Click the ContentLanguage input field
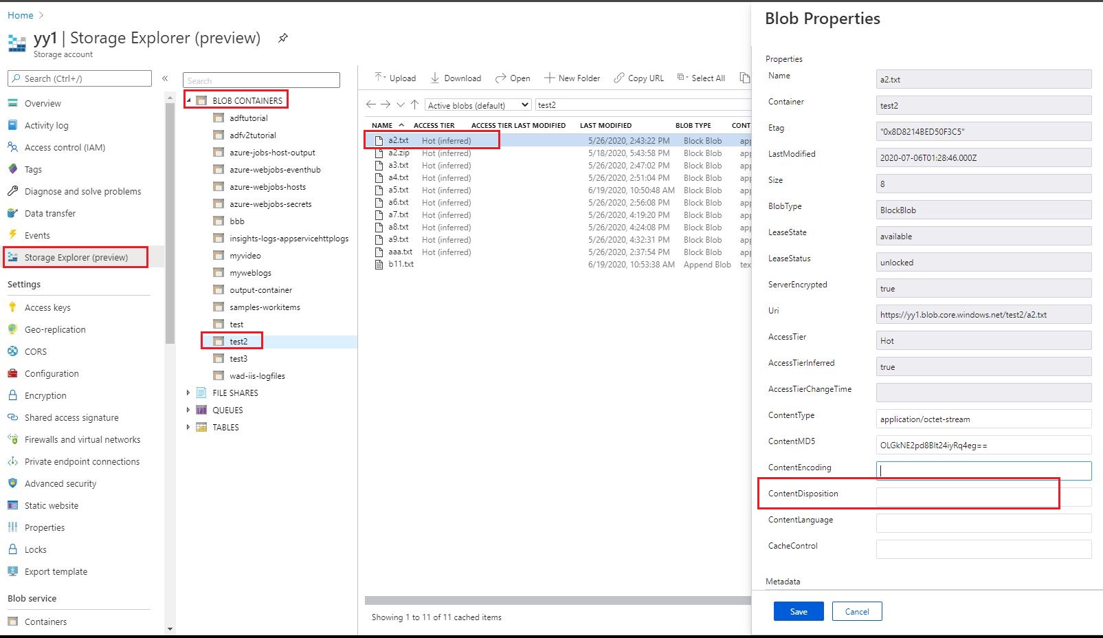Screen dimensions: 1103x638 (983, 522)
